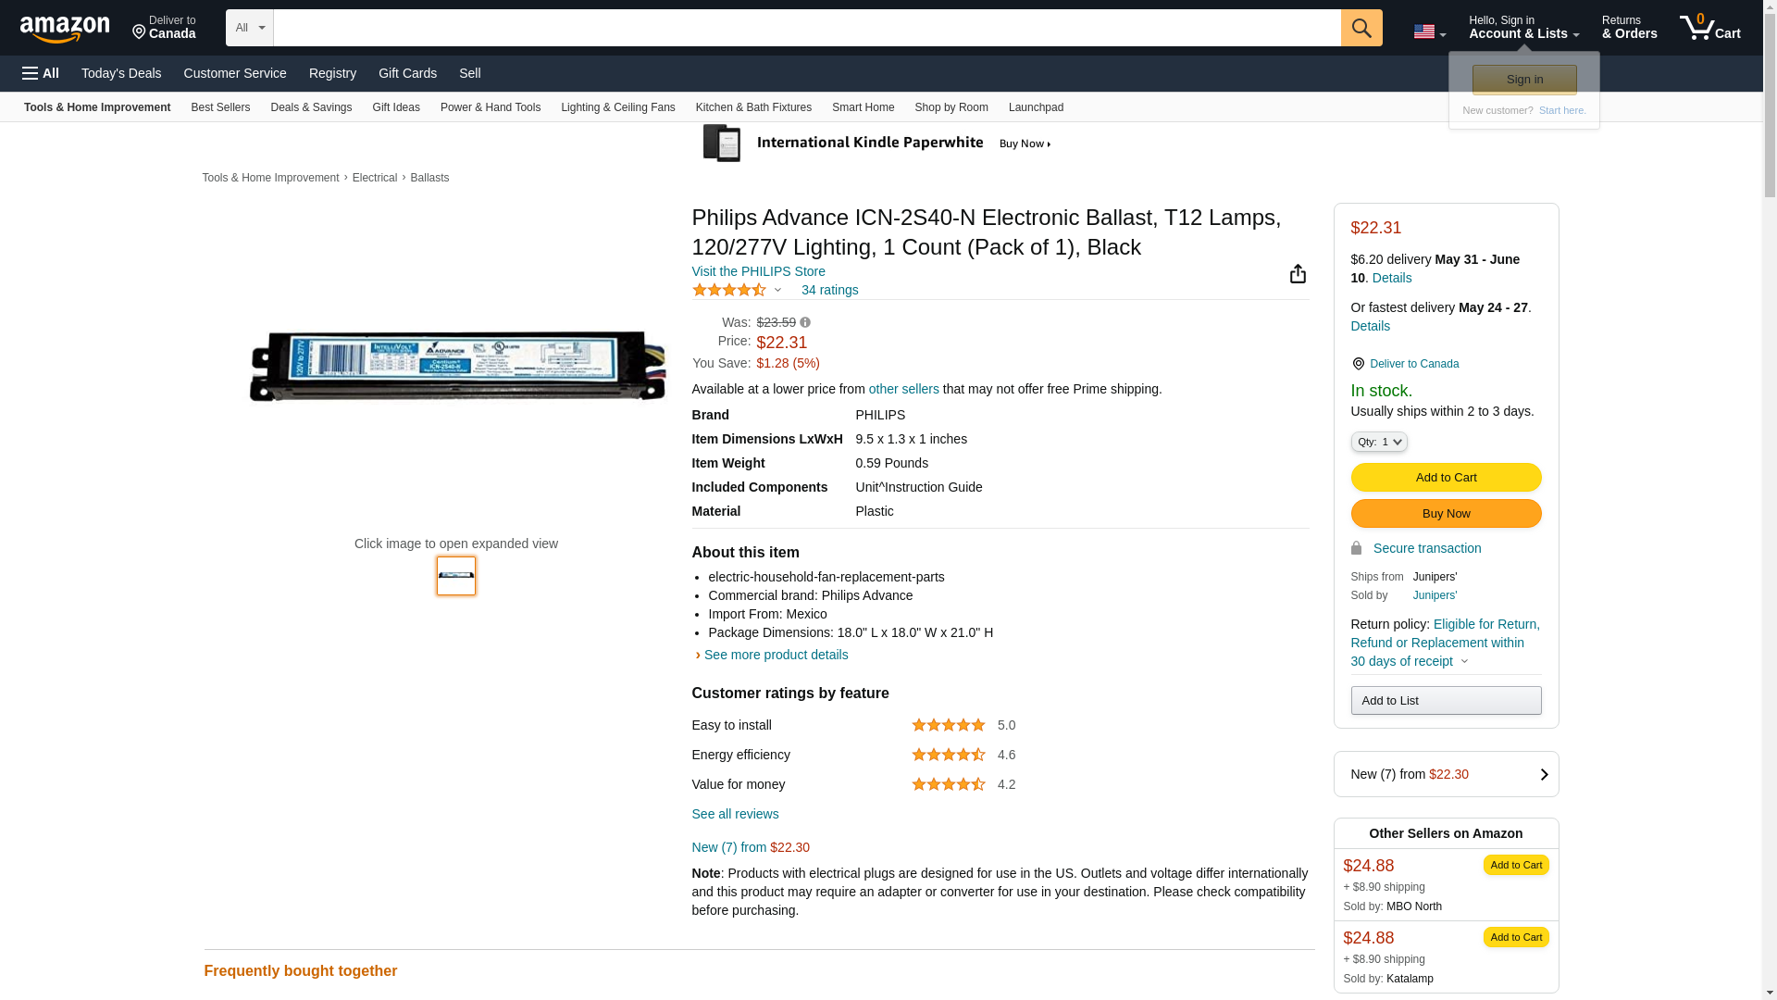Select the product image thumbnail
Screen dimensions: 1777x1000
coord(455,576)
